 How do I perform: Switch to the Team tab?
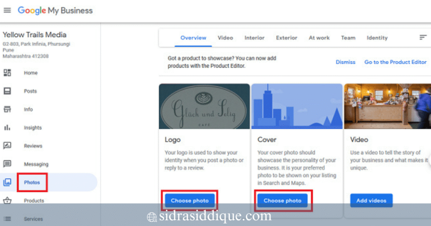[348, 38]
